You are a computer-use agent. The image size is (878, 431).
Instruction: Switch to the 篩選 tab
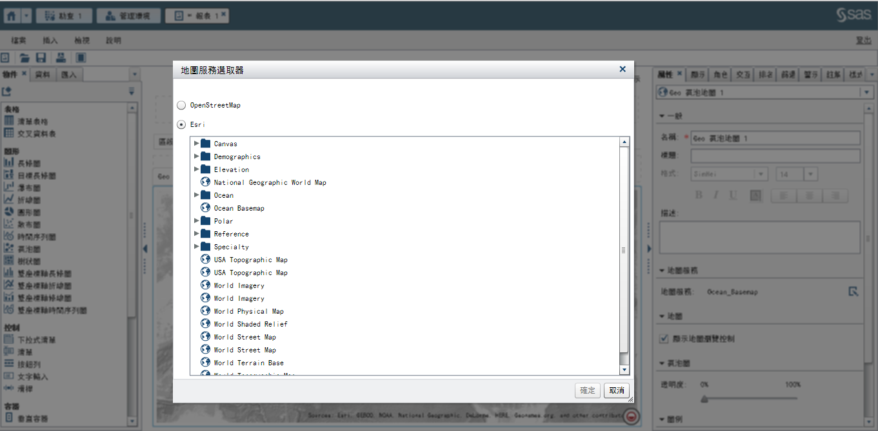pos(788,75)
